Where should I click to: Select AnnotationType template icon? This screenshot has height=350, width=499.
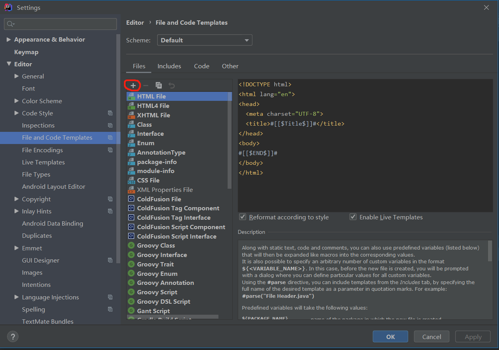pyautogui.click(x=131, y=153)
